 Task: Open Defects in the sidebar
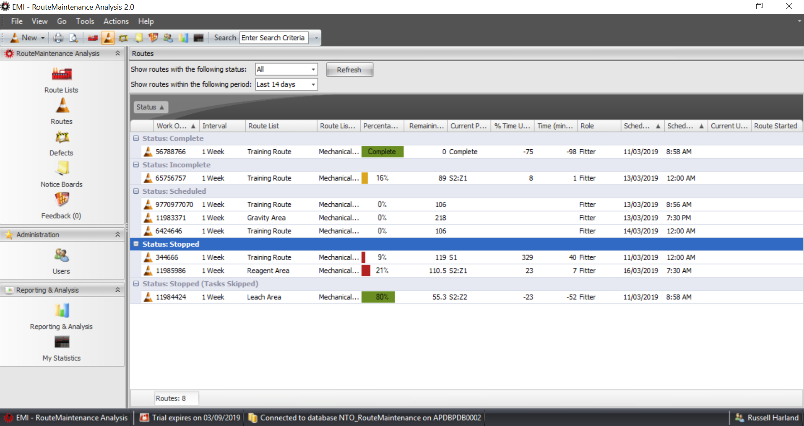[x=62, y=143]
